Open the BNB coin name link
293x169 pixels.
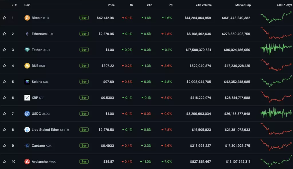click(38, 66)
